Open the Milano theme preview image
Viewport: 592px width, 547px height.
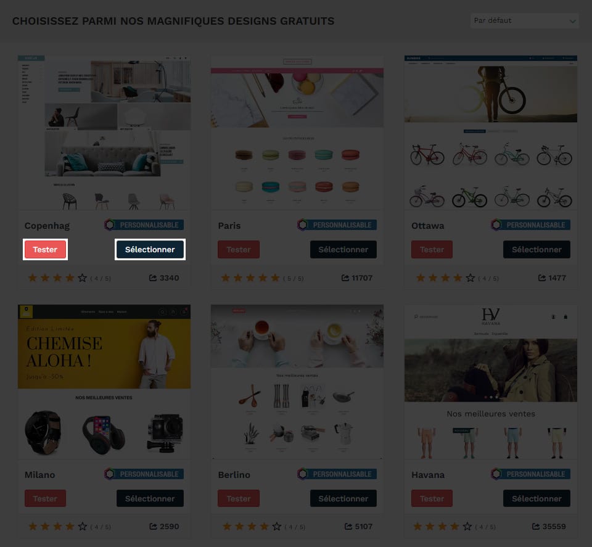click(104, 382)
